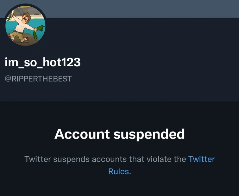The image size is (239, 196).
Task: Click the gray-blue profile header banner
Action: tap(142, 9)
